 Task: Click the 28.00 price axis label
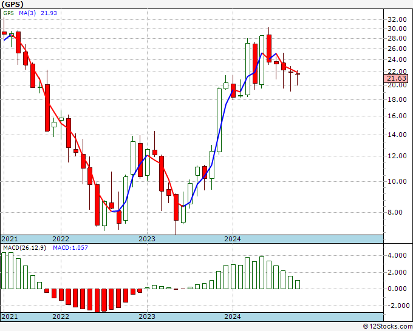(x=397, y=38)
